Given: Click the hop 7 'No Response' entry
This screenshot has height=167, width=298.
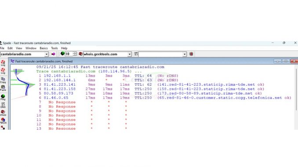Looking at the screenshot, I should pos(62,102).
